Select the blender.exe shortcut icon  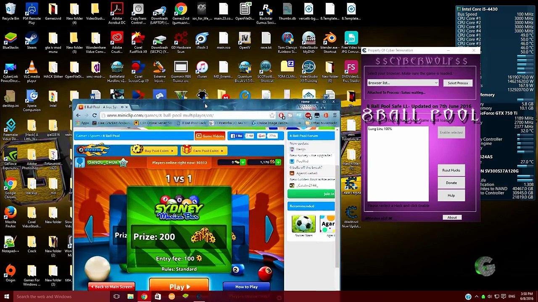coord(330,42)
